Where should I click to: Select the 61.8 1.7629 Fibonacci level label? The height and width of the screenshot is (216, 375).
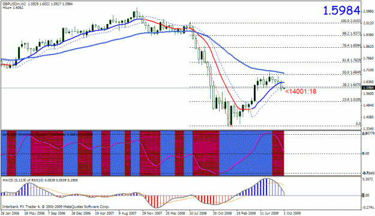[352, 60]
